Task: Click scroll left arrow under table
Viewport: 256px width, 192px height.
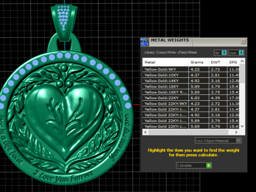Action: pyautogui.click(x=146, y=132)
